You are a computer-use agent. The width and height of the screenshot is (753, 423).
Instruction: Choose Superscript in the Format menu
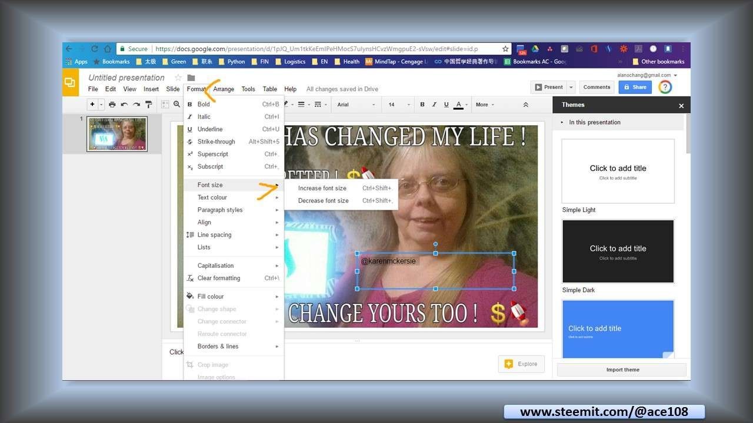coord(234,154)
